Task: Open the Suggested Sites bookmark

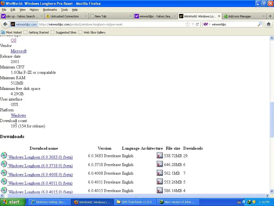Action: point(64,32)
